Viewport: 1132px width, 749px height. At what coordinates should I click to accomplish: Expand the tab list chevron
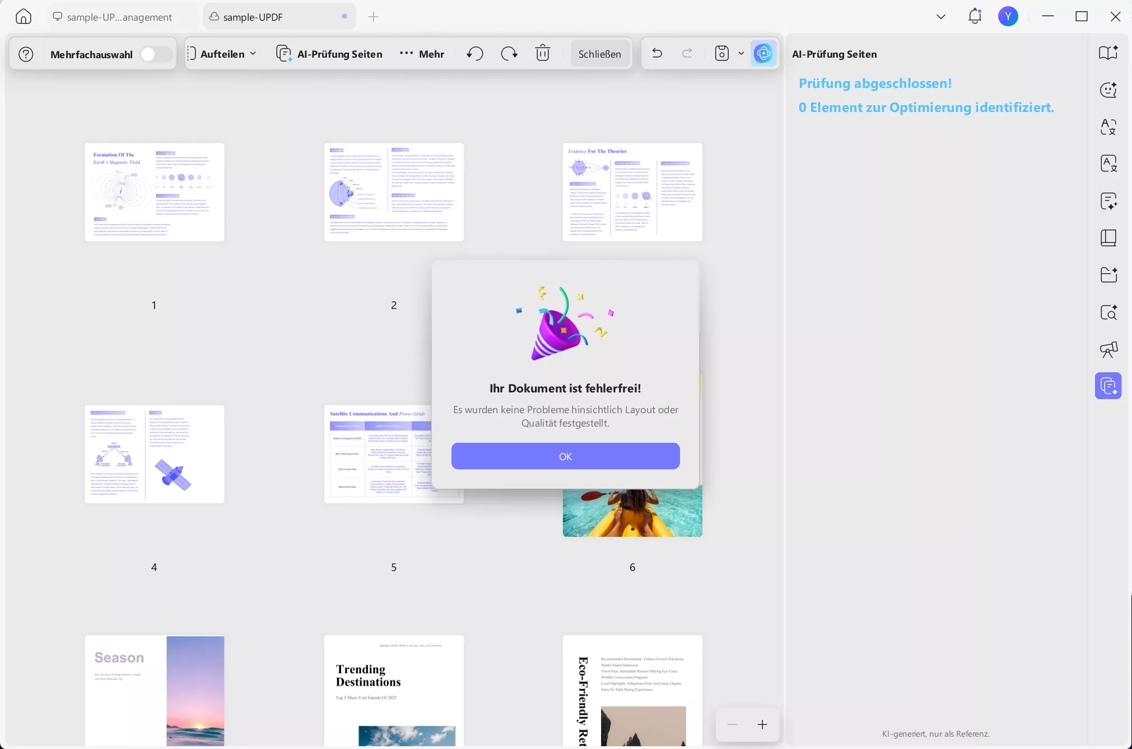[941, 17]
